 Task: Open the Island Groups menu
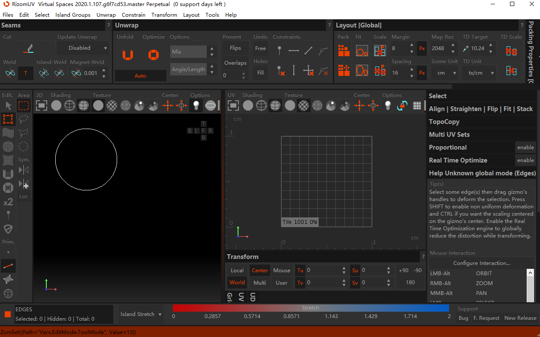[x=73, y=15]
